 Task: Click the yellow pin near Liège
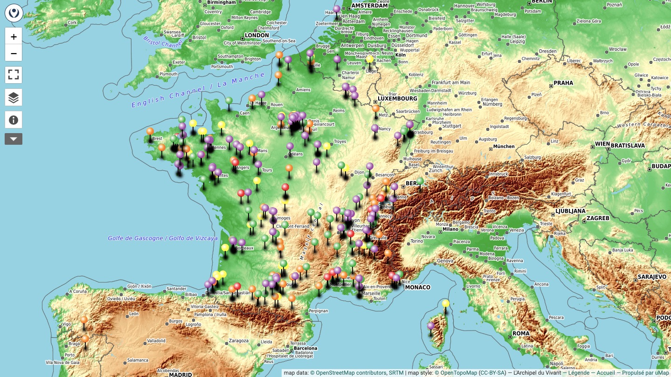tap(370, 60)
